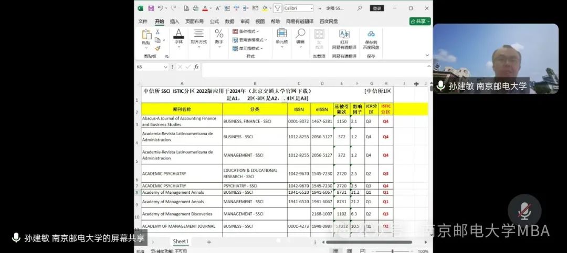Open the NetEase Youdao translate button
This screenshot has width=567, height=253.
[x=344, y=38]
